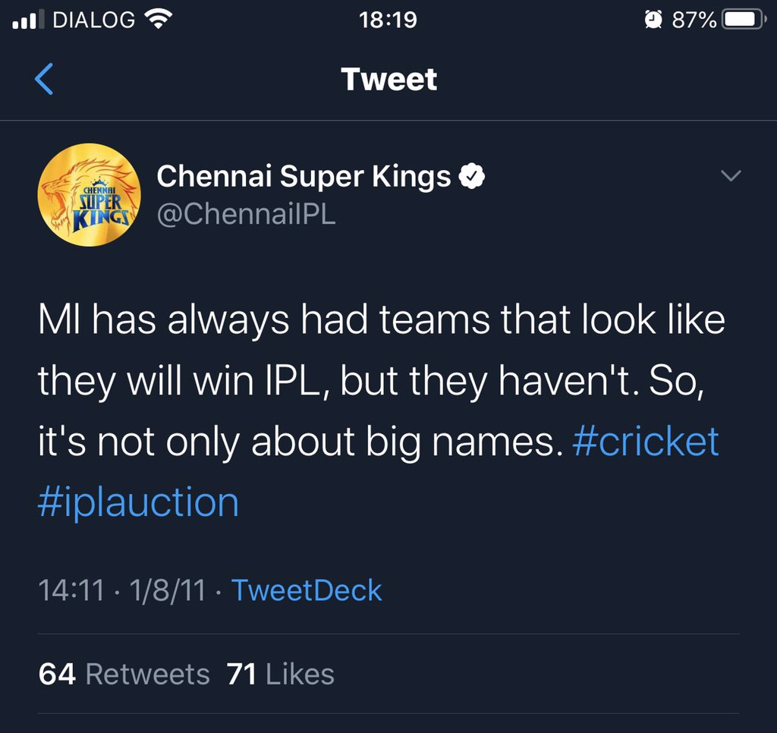Screen dimensions: 777x733
Task: Tap the verified badge next to Chennai Super Kings
Action: (471, 176)
